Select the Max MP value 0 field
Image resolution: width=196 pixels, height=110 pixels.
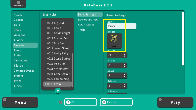coord(117,65)
